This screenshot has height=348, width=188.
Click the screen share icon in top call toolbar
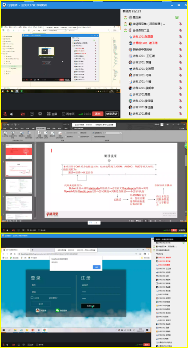[32, 114]
